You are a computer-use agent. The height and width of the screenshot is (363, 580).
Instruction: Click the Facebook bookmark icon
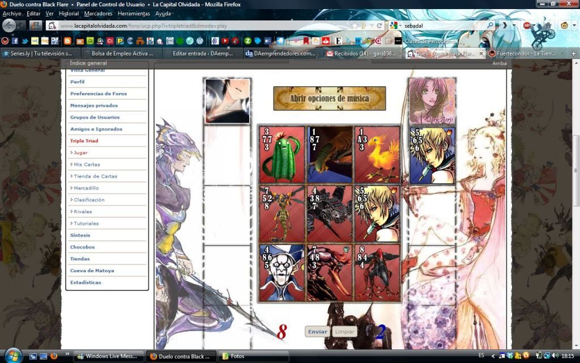pos(15,41)
